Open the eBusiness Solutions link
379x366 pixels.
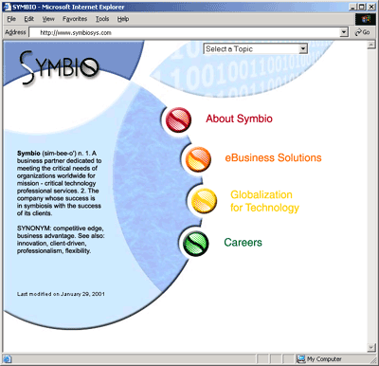coord(273,157)
